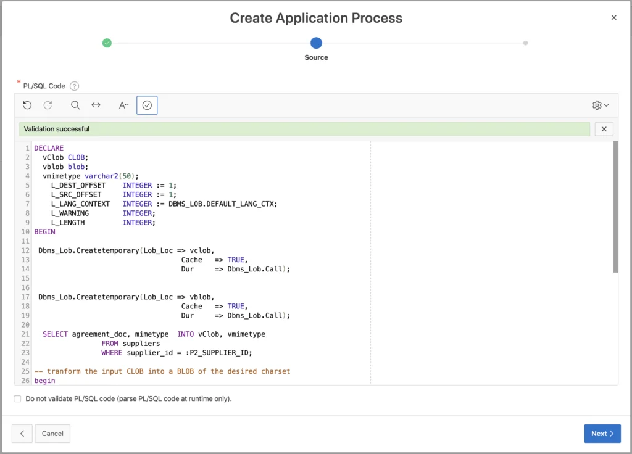Click the Validation successful text

(56, 129)
